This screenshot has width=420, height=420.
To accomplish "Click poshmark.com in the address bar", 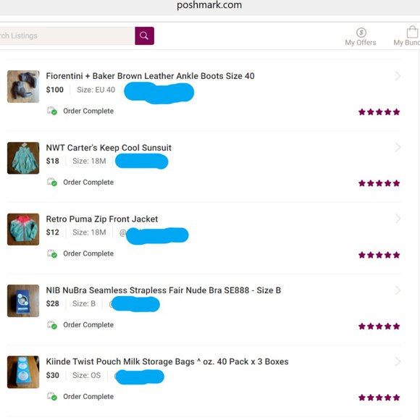I will [x=209, y=5].
